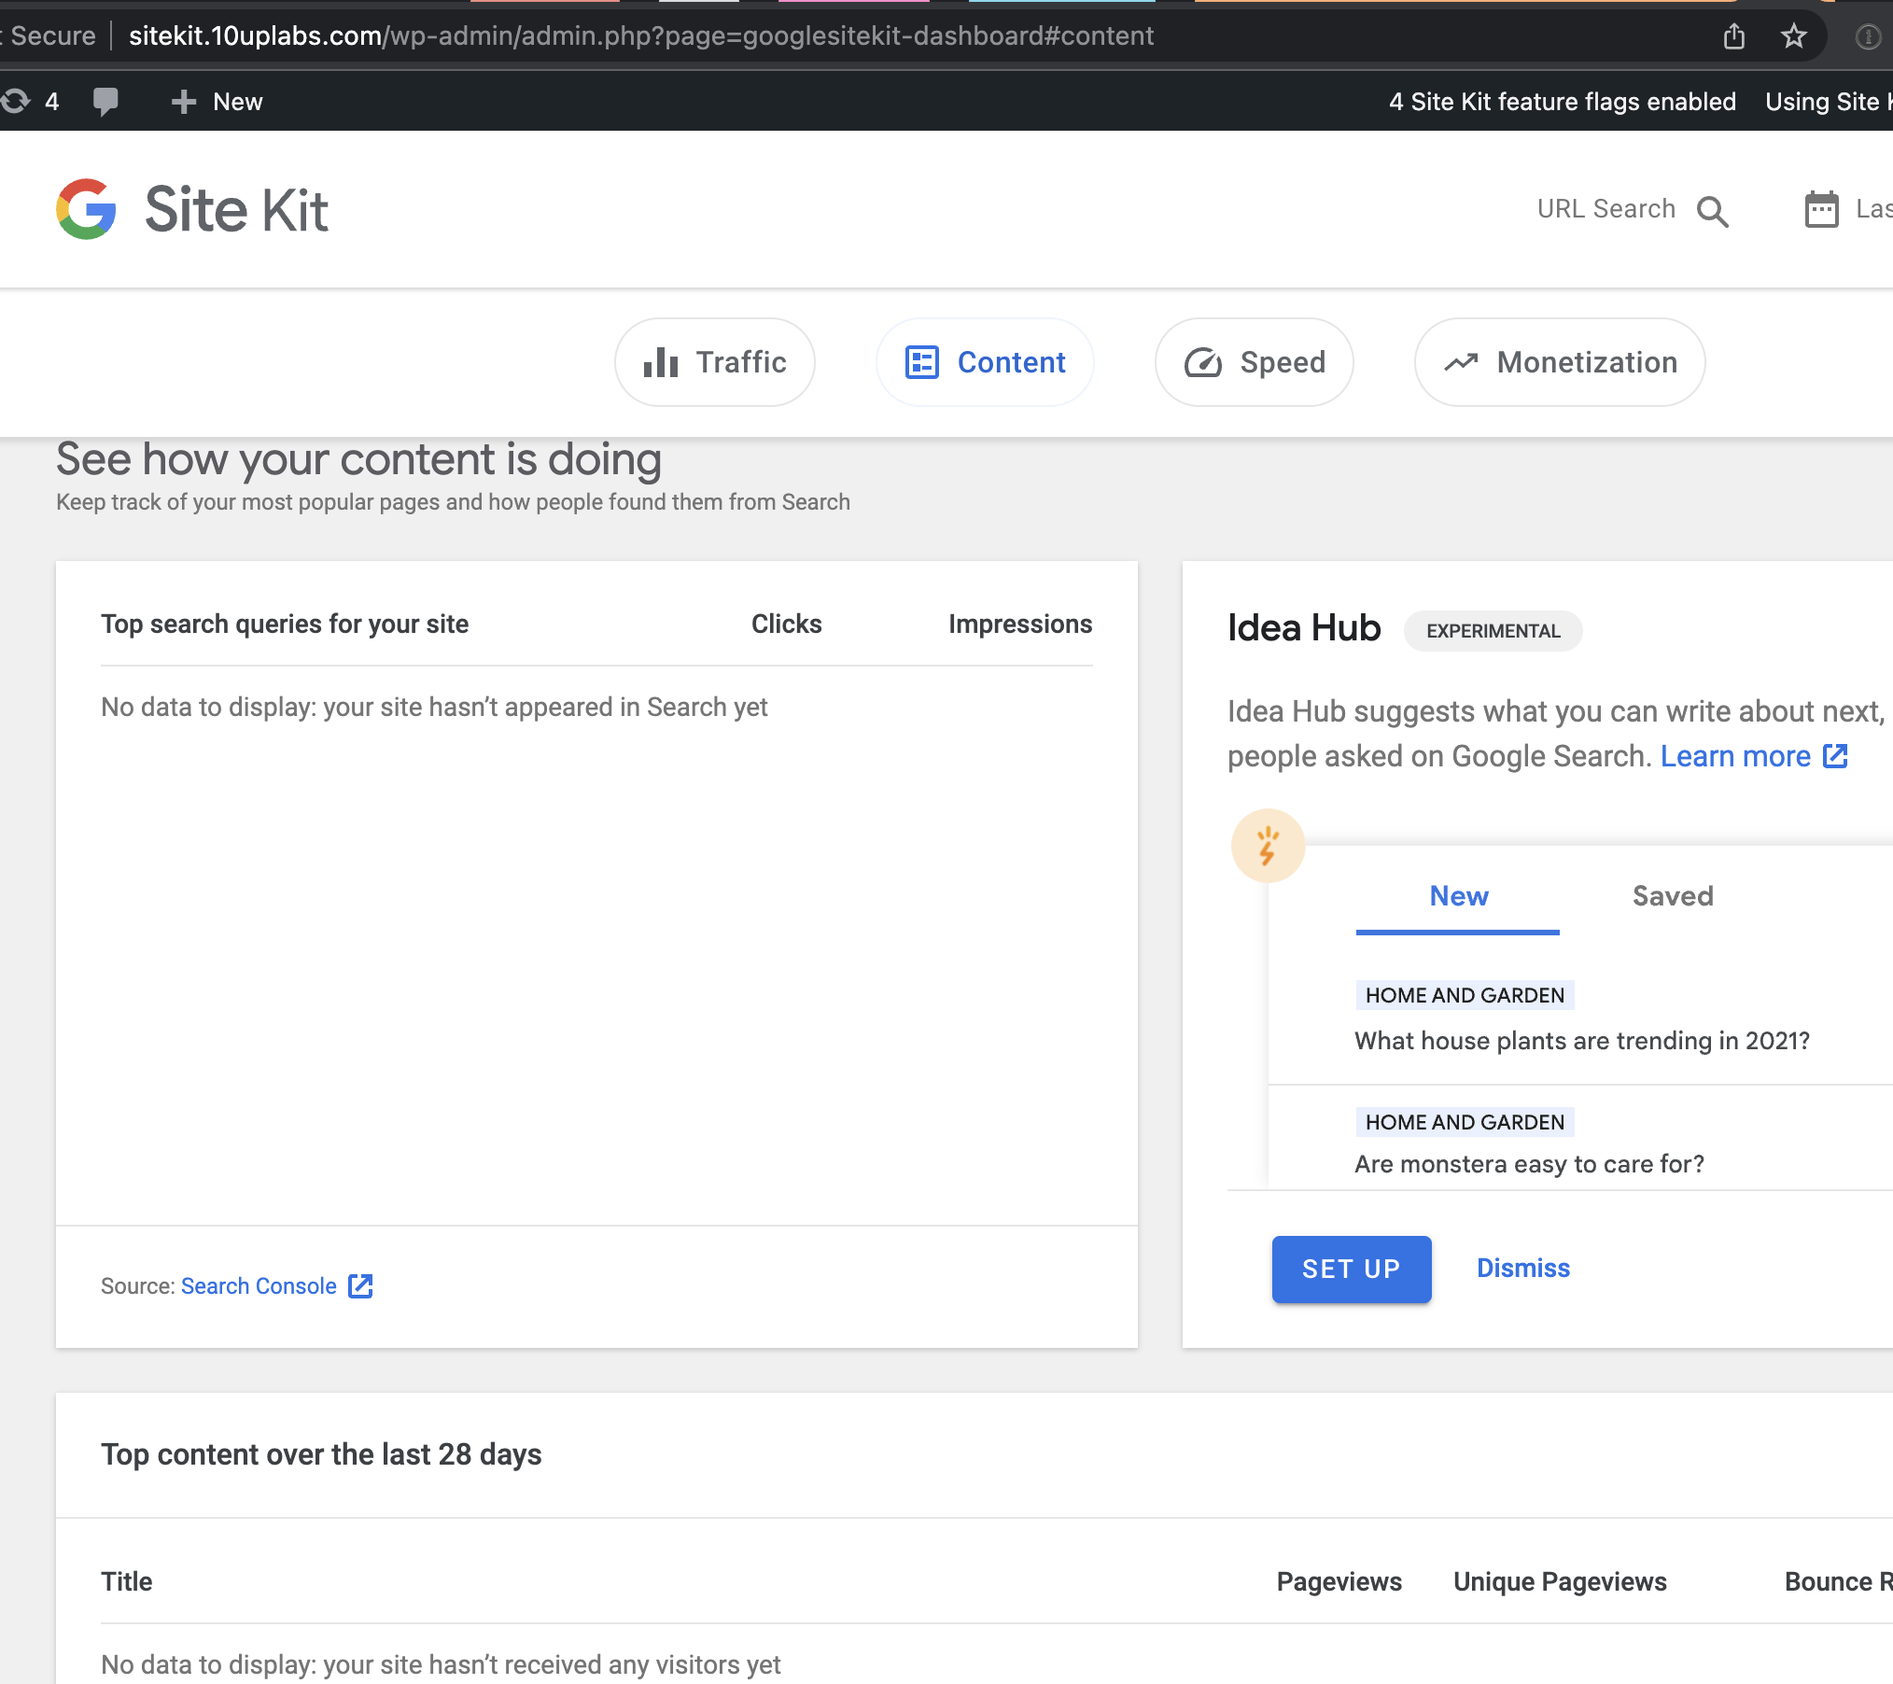The height and width of the screenshot is (1684, 1893).
Task: Bookmark page with the star icon
Action: (x=1793, y=36)
